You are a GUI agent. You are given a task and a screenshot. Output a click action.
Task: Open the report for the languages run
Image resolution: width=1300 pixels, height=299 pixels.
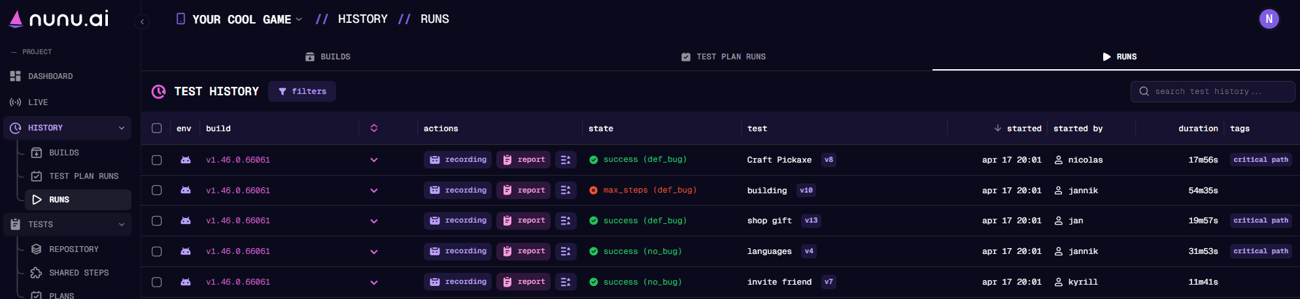524,251
